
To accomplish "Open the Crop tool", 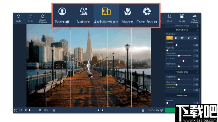I will 169,18.
